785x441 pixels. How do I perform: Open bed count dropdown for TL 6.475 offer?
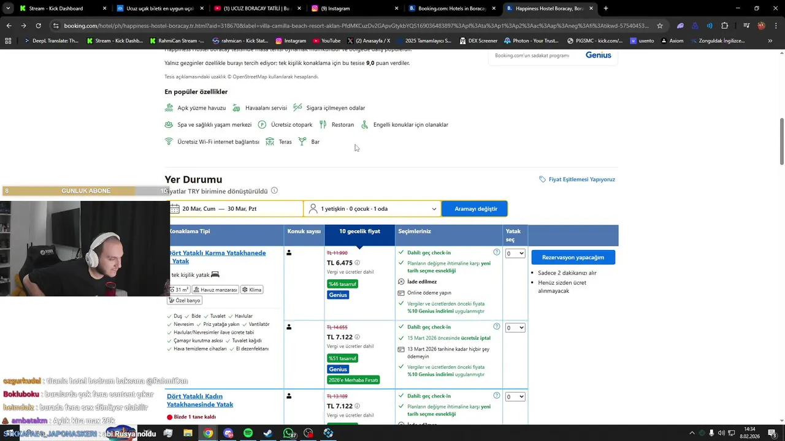pyautogui.click(x=515, y=254)
